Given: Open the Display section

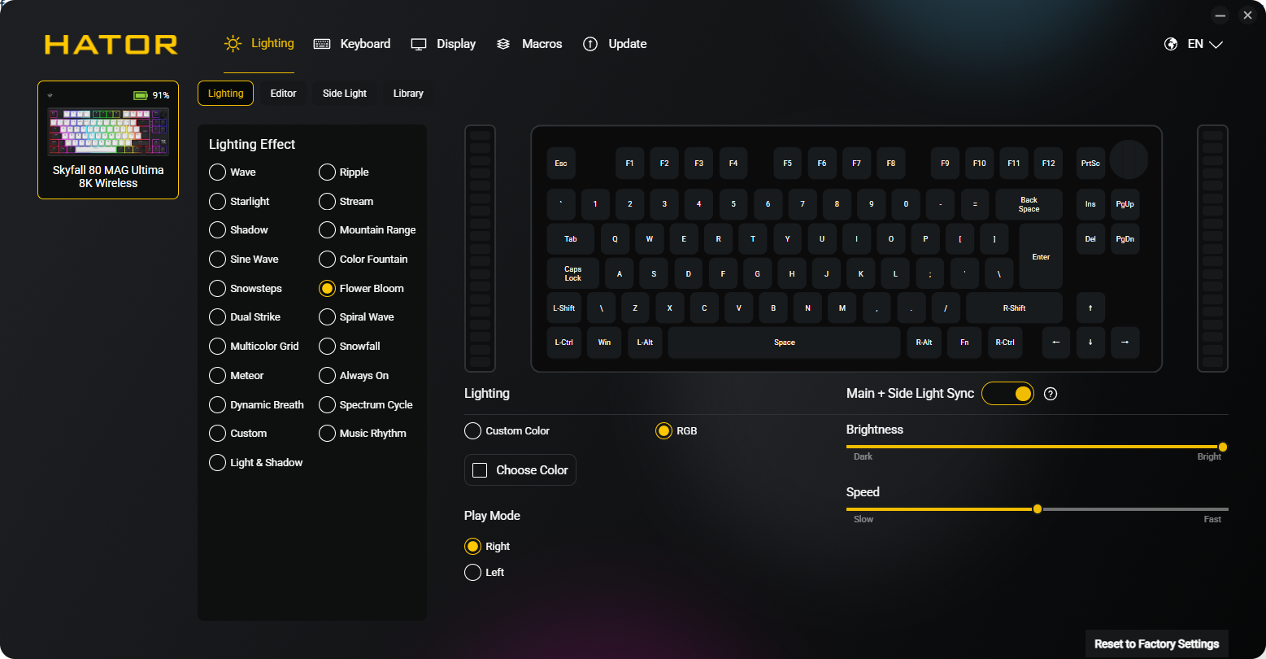Looking at the screenshot, I should (x=443, y=44).
